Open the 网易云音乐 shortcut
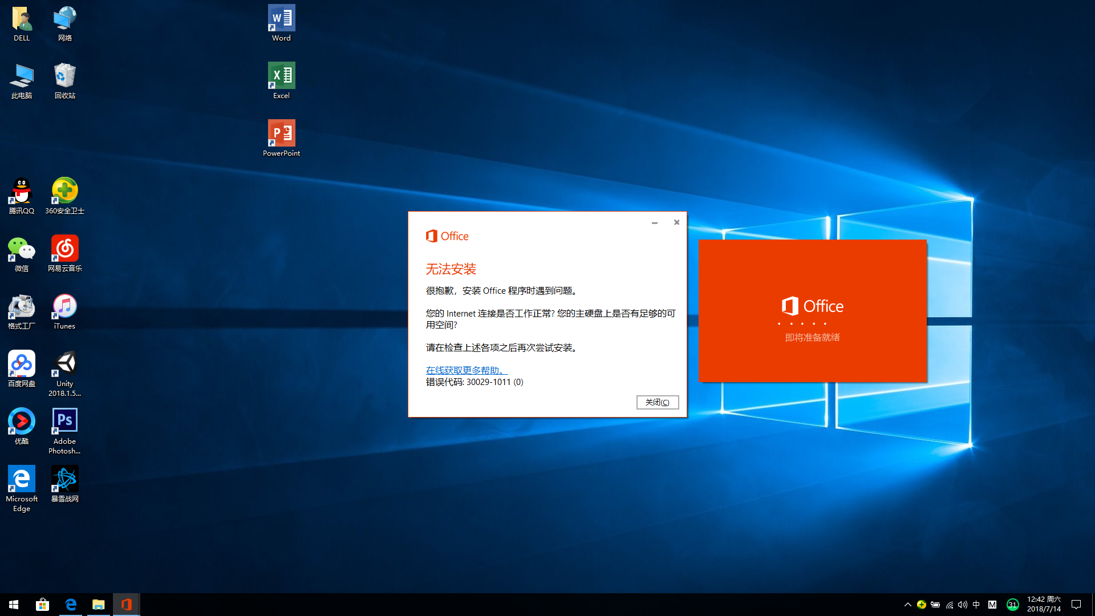Viewport: 1095px width, 616px height. (64, 254)
